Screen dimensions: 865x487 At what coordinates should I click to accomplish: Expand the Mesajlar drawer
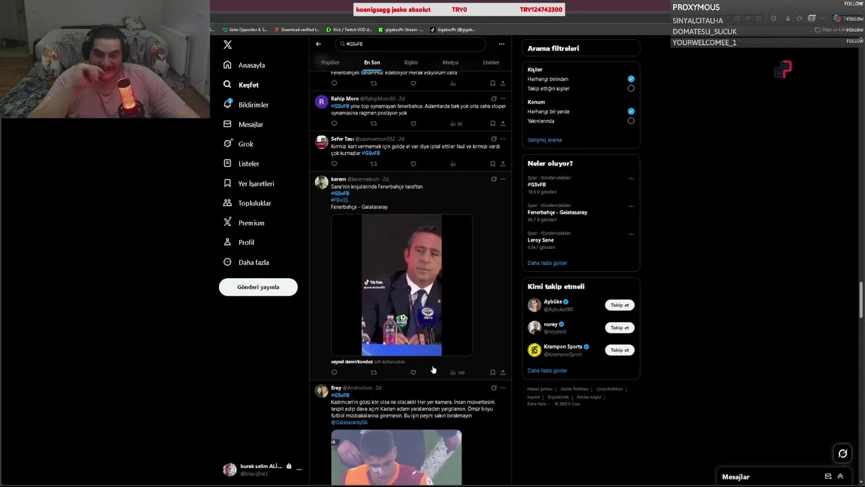840,477
